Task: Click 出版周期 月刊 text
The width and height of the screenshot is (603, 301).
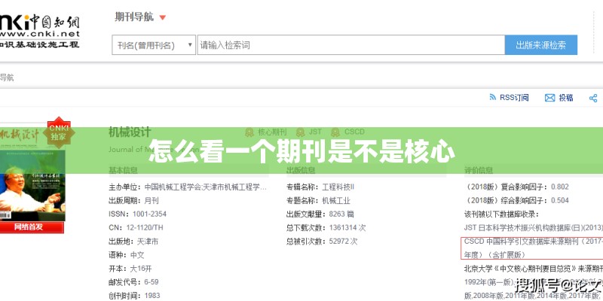Action: (133, 201)
